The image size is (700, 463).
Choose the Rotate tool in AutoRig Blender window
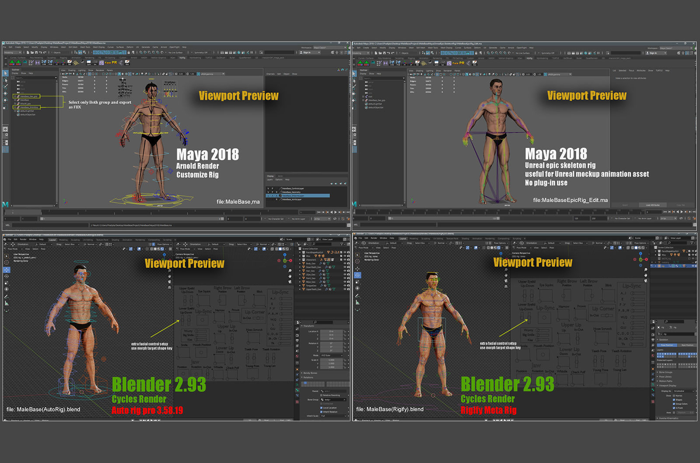tap(6, 276)
